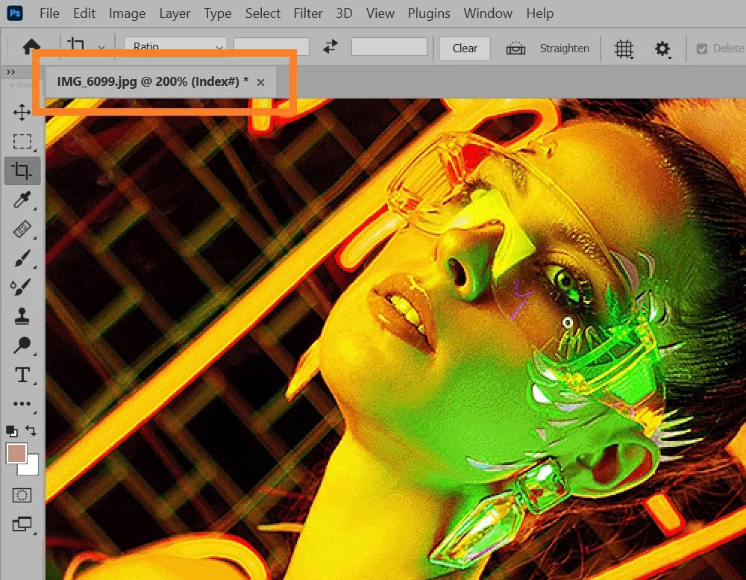
Task: Select the Healing Brush tool
Action: (22, 229)
